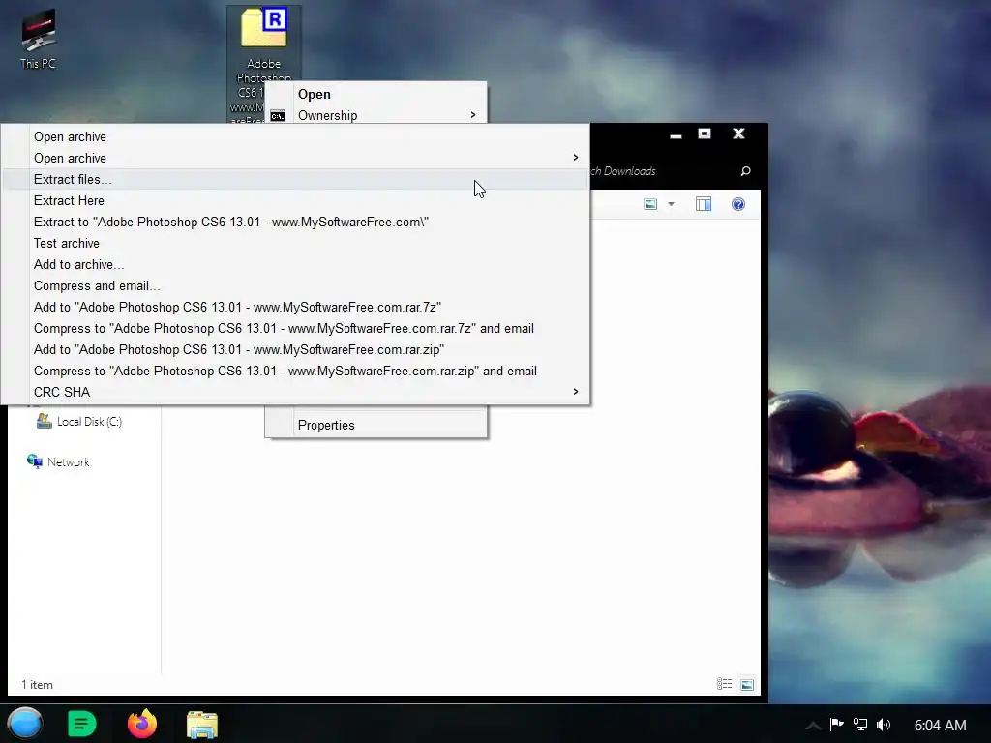Add to the .rar.zip archive
The width and height of the screenshot is (991, 743).
click(295, 349)
